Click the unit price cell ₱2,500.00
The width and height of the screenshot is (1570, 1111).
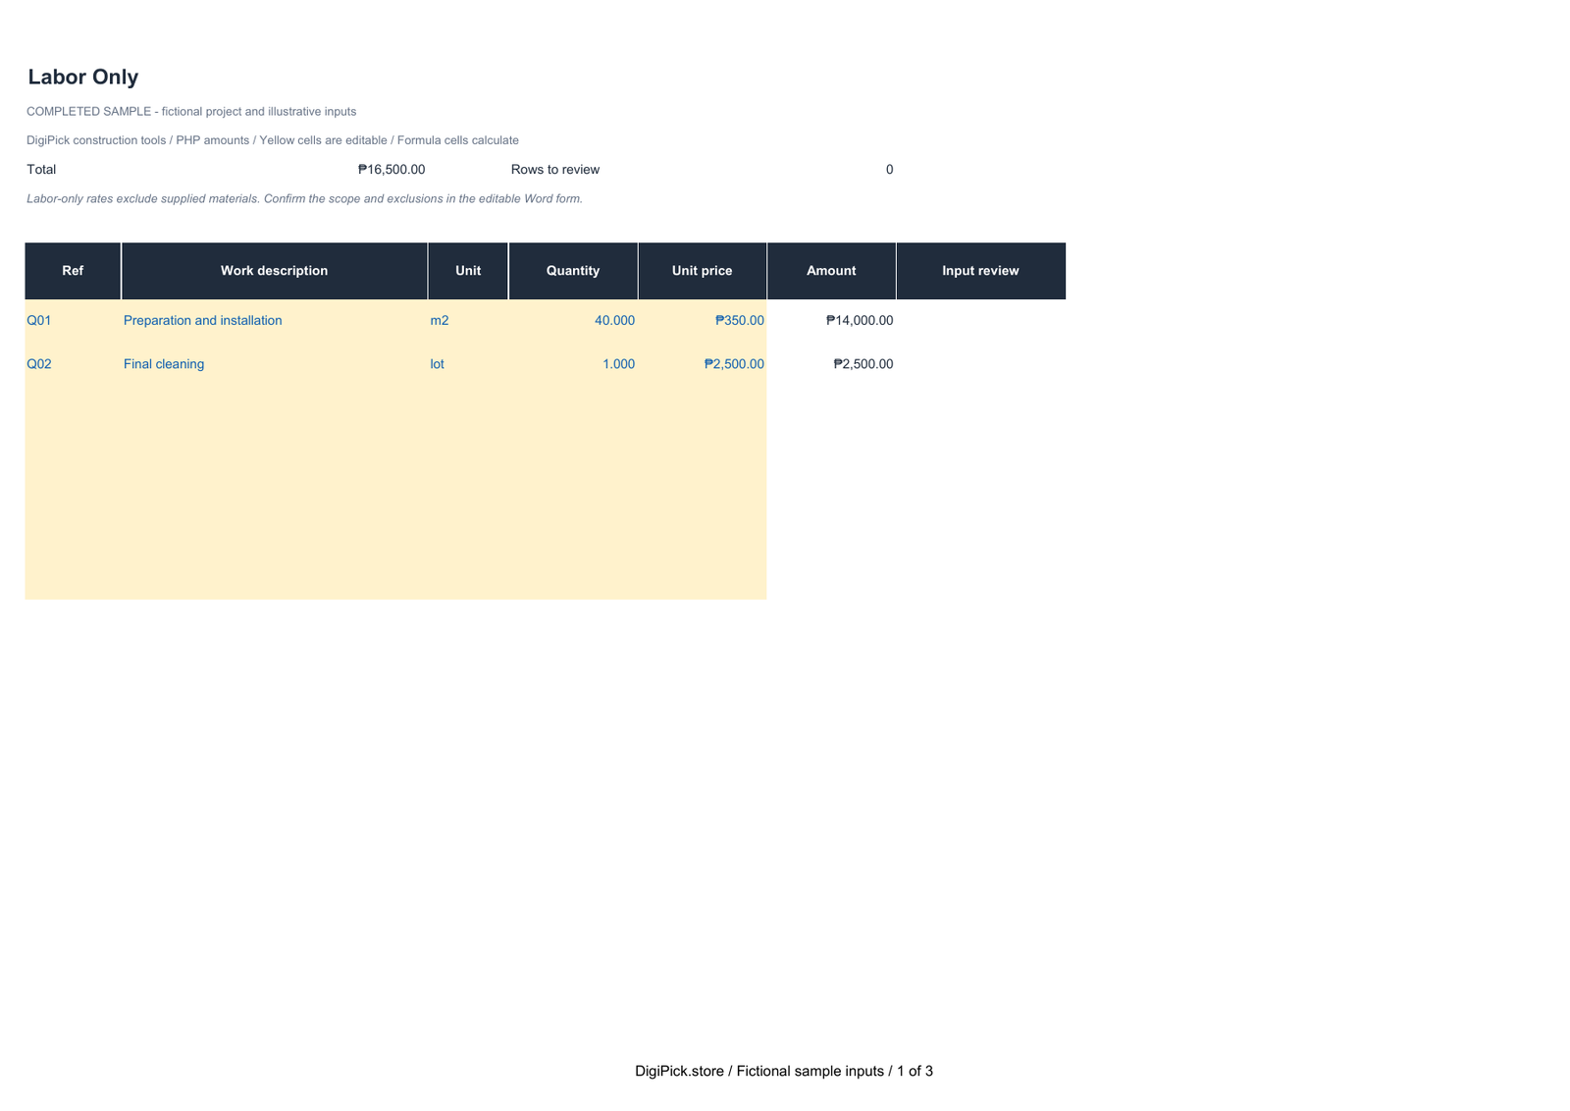click(703, 364)
